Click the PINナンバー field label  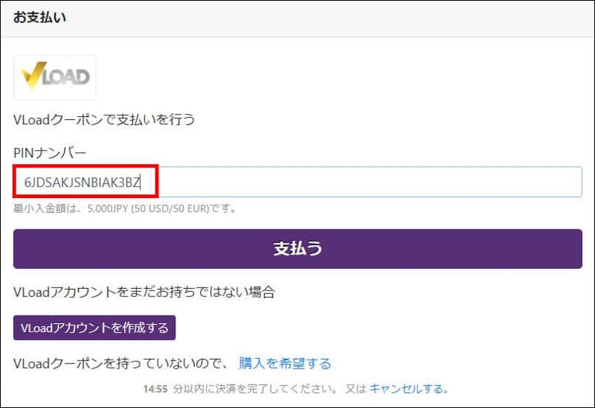(x=50, y=153)
